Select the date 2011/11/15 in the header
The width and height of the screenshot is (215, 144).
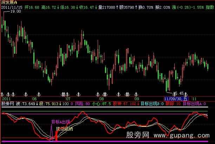pyautogui.click(x=12, y=7)
